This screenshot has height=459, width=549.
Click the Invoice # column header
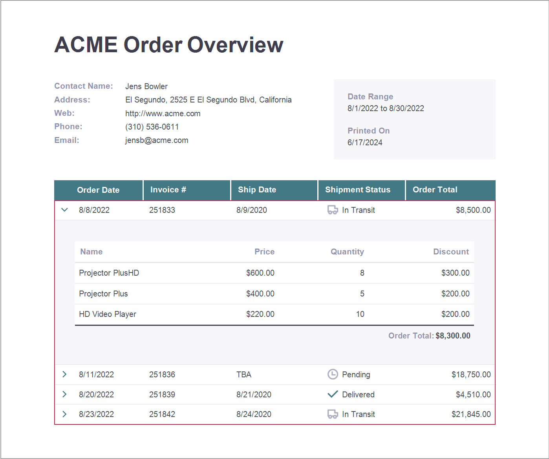click(x=187, y=190)
